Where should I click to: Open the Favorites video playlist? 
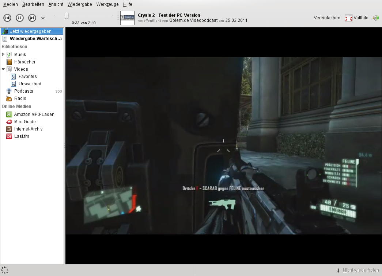[x=27, y=76]
